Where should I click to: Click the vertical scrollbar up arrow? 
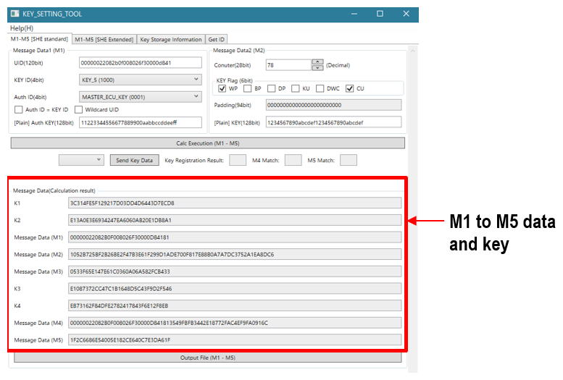click(x=413, y=51)
